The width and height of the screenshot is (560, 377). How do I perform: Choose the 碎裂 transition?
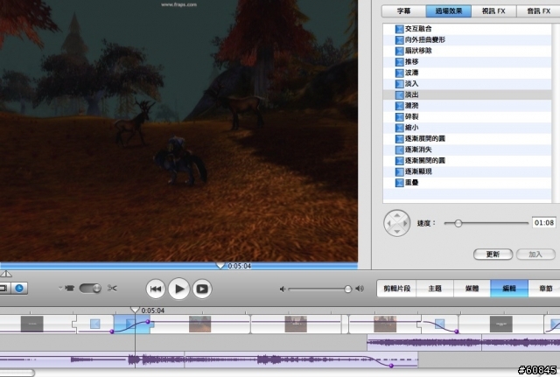coord(467,116)
